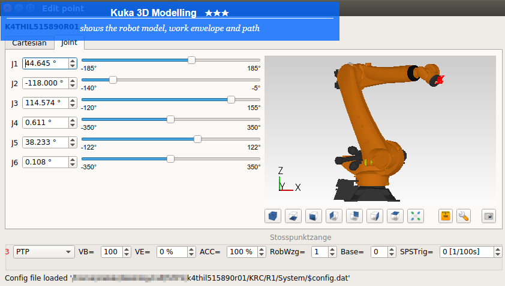Increase VE with its up arrow
The height and width of the screenshot is (286, 505).
click(x=191, y=249)
